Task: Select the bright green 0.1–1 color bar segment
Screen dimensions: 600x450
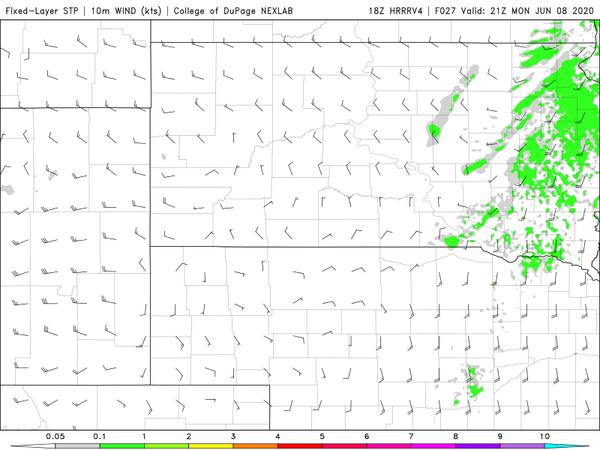Action: tap(121, 446)
